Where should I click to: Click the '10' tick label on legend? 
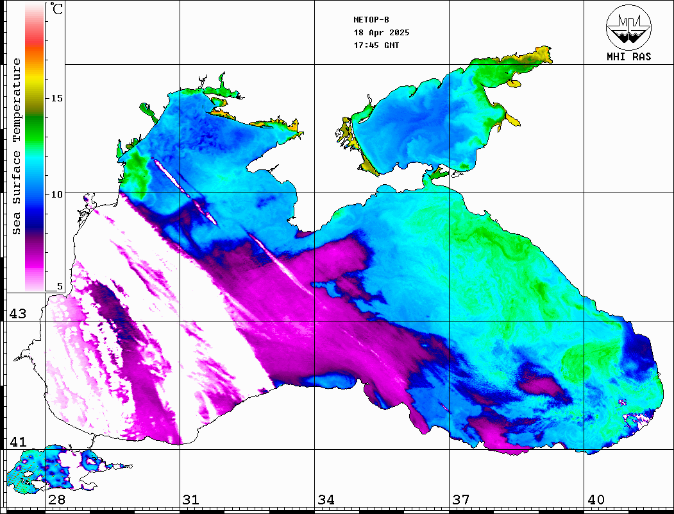tap(56, 194)
